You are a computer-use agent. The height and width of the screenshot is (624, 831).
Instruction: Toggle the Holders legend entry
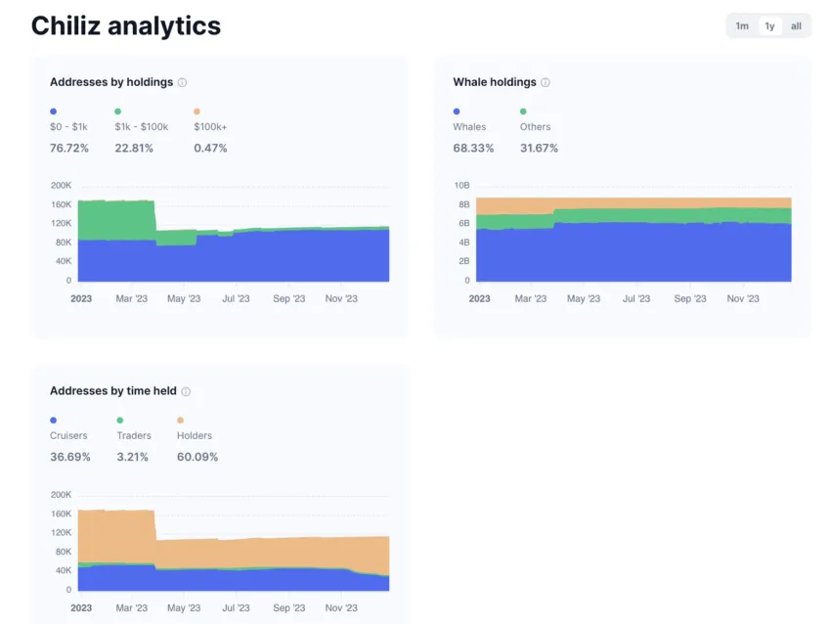coord(195,436)
